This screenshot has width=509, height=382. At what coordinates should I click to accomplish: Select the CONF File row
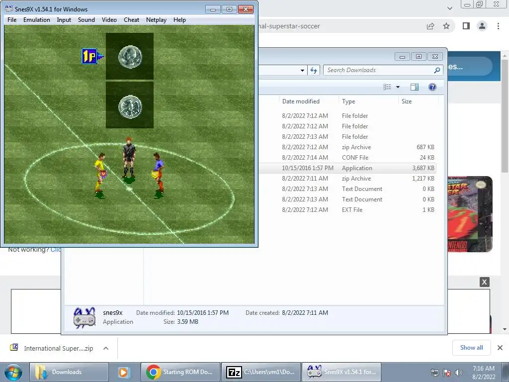(347, 158)
